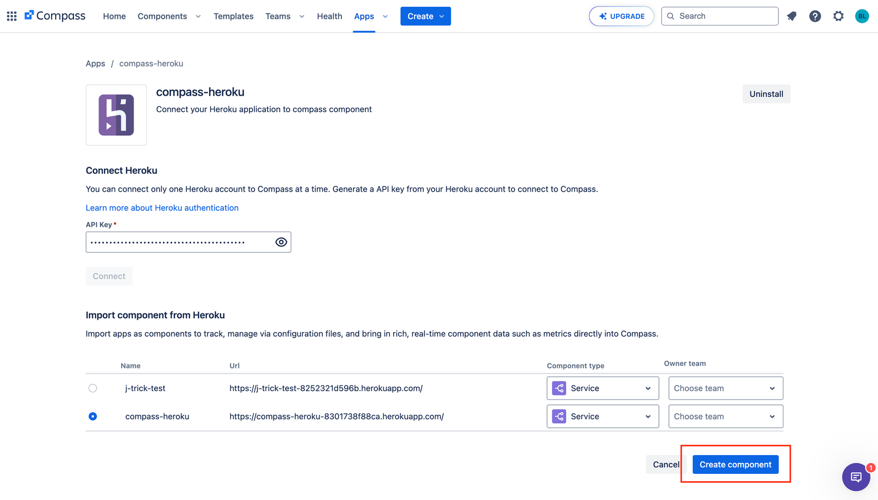
Task: Click the Search input field
Action: pyautogui.click(x=720, y=16)
